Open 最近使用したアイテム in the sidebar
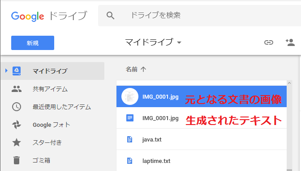 (62, 107)
